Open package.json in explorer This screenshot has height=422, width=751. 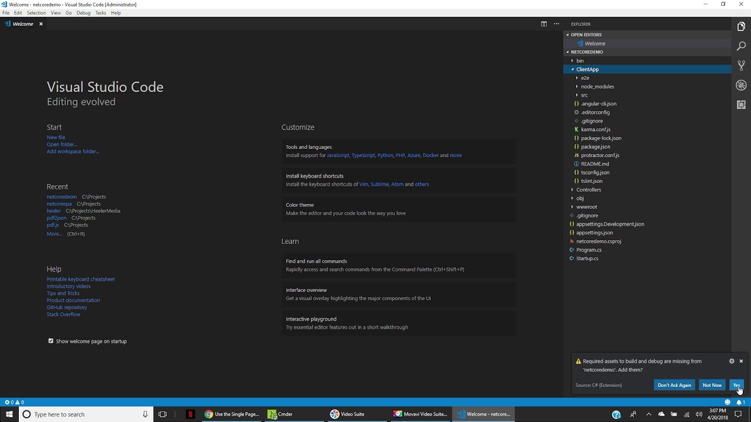pos(647,147)
